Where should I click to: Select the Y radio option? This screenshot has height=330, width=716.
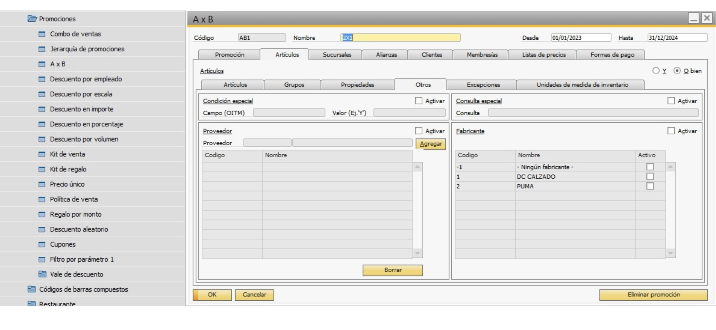tap(656, 71)
